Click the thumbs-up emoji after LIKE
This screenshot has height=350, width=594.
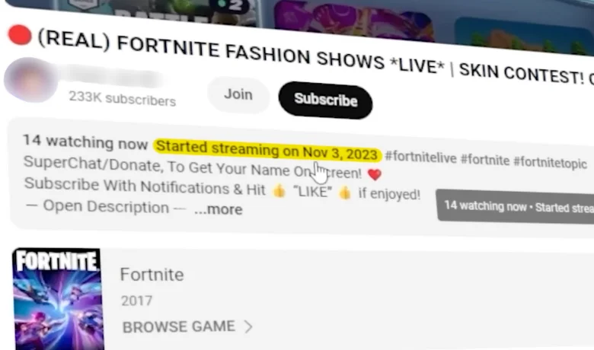click(x=345, y=193)
